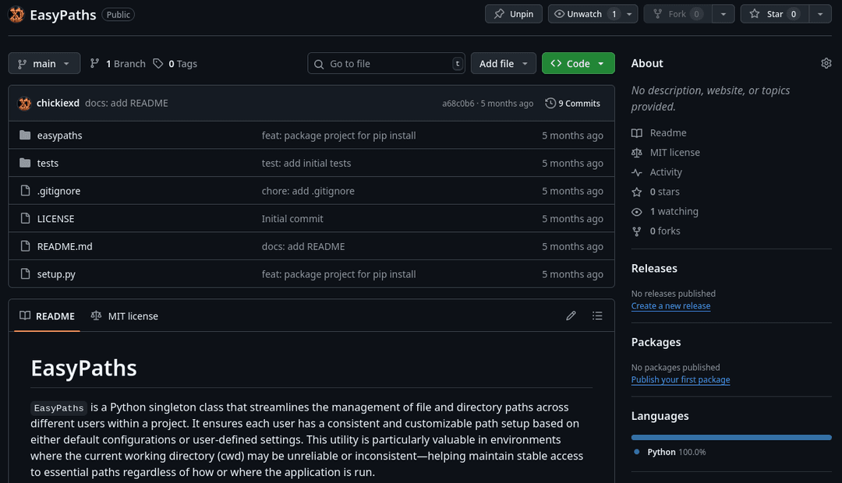842x483 pixels.
Task: Open the About settings gear icon
Action: pyautogui.click(x=826, y=63)
